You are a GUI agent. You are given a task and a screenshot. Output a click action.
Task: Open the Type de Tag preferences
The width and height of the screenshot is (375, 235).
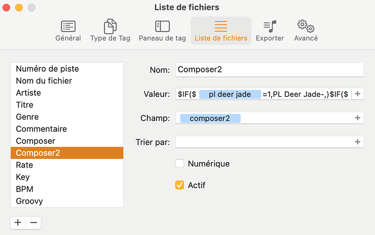coord(110,31)
